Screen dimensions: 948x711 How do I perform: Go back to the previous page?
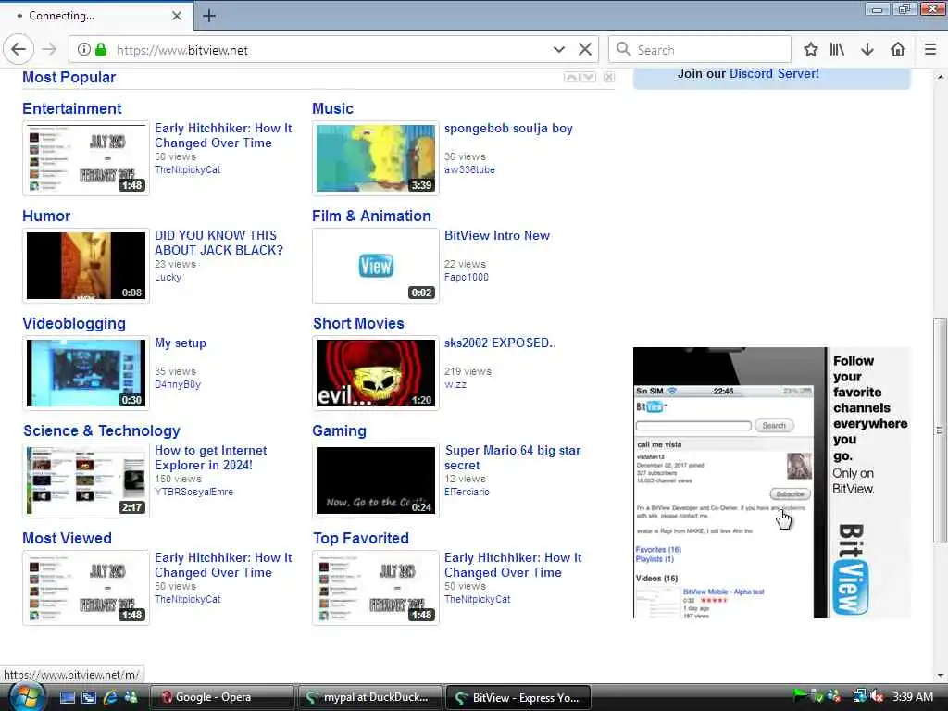(19, 50)
